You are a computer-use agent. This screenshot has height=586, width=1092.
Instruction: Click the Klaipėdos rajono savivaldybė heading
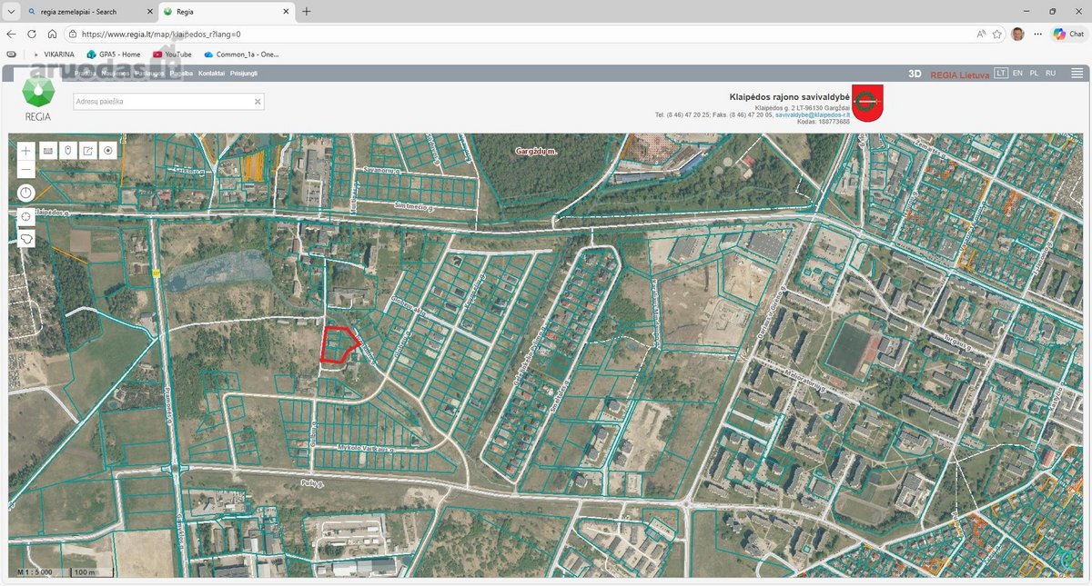(790, 96)
